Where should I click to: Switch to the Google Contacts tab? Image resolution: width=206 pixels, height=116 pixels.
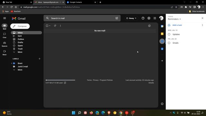coord(81,2)
